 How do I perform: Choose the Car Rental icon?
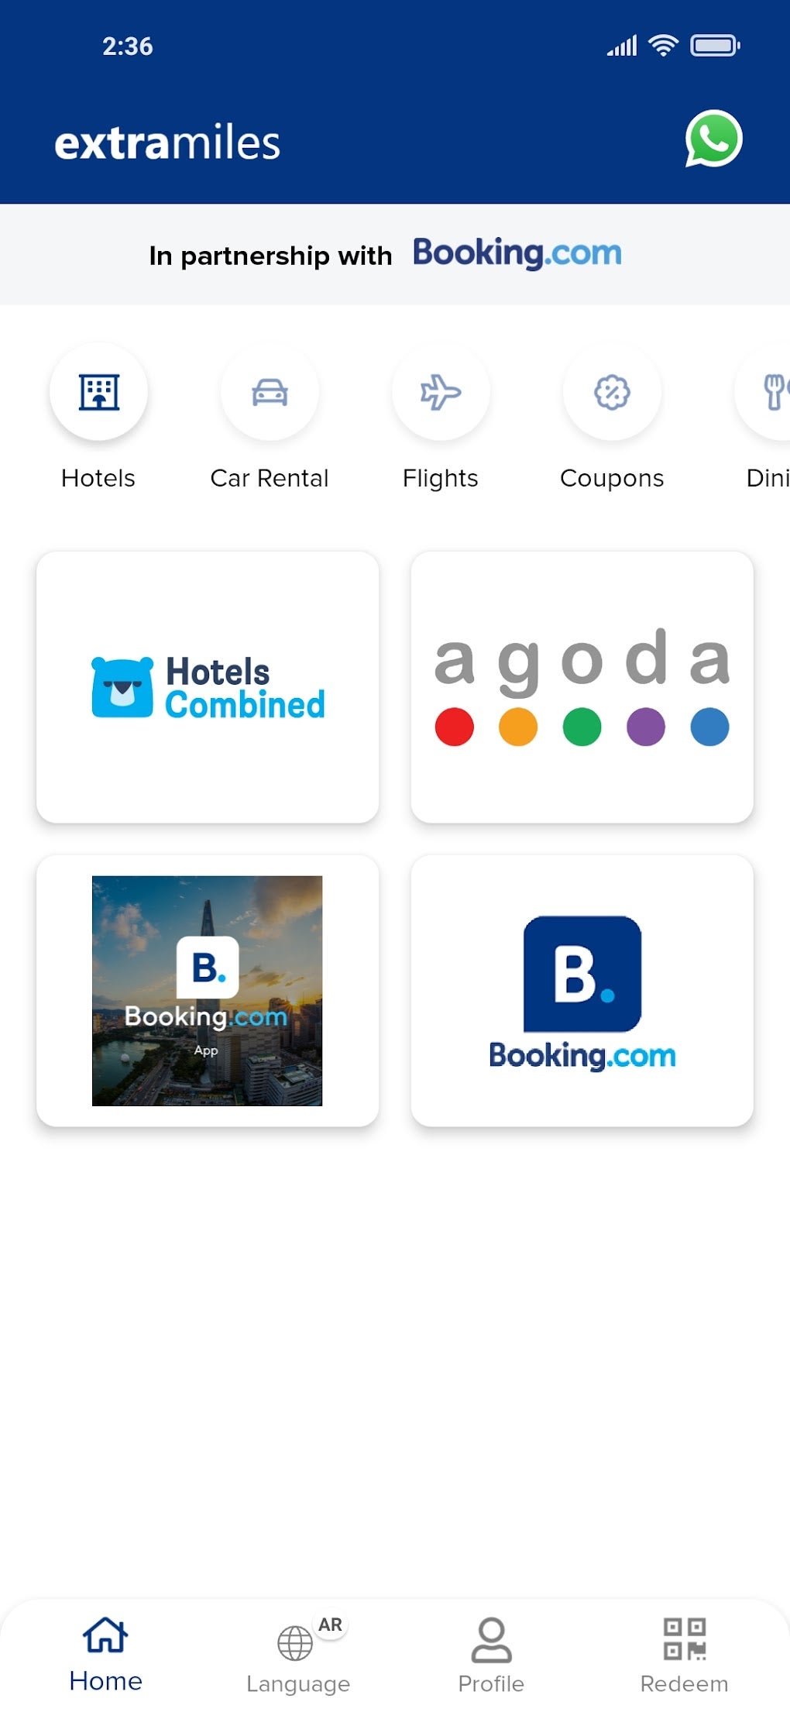[x=270, y=392]
